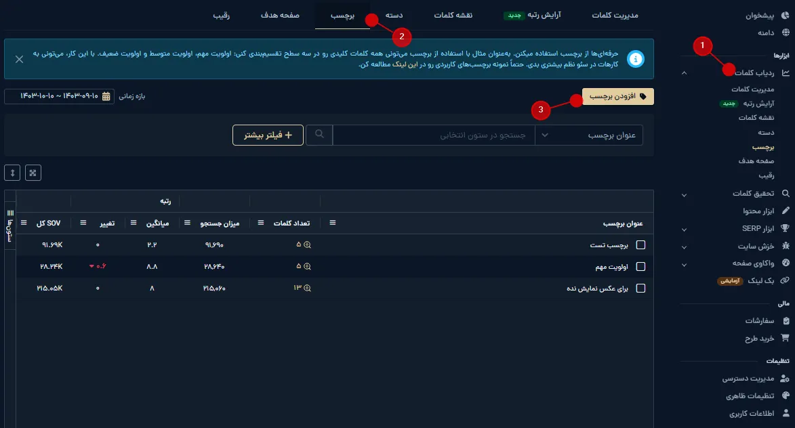
Task: Click the خزش سایت spider icon
Action: (786, 246)
